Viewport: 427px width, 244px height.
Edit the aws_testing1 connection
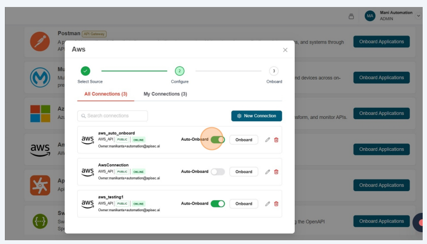tap(267, 204)
